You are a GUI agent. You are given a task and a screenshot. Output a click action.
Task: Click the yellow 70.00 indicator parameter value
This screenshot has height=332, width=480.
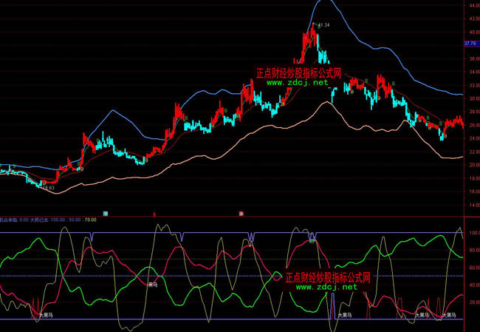[x=90, y=220]
